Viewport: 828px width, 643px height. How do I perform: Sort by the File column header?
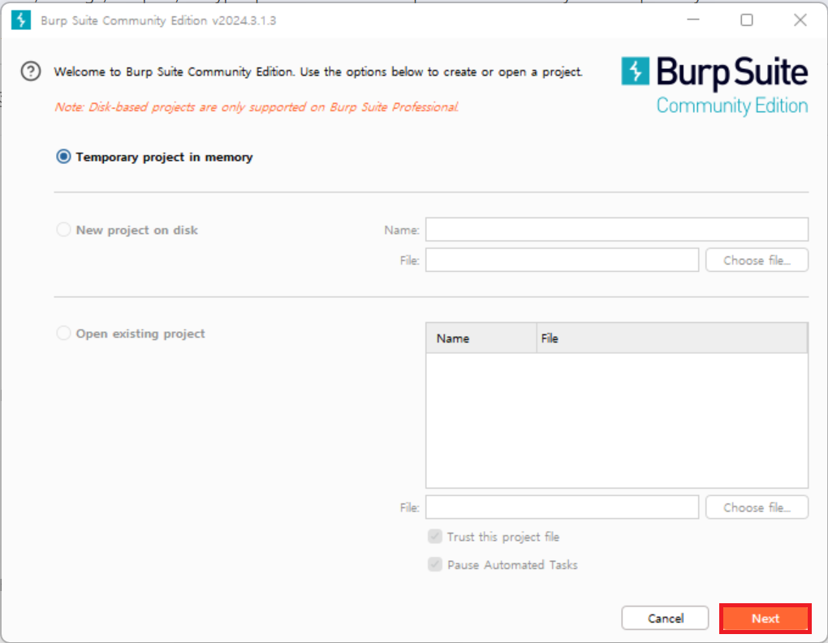pyautogui.click(x=671, y=338)
